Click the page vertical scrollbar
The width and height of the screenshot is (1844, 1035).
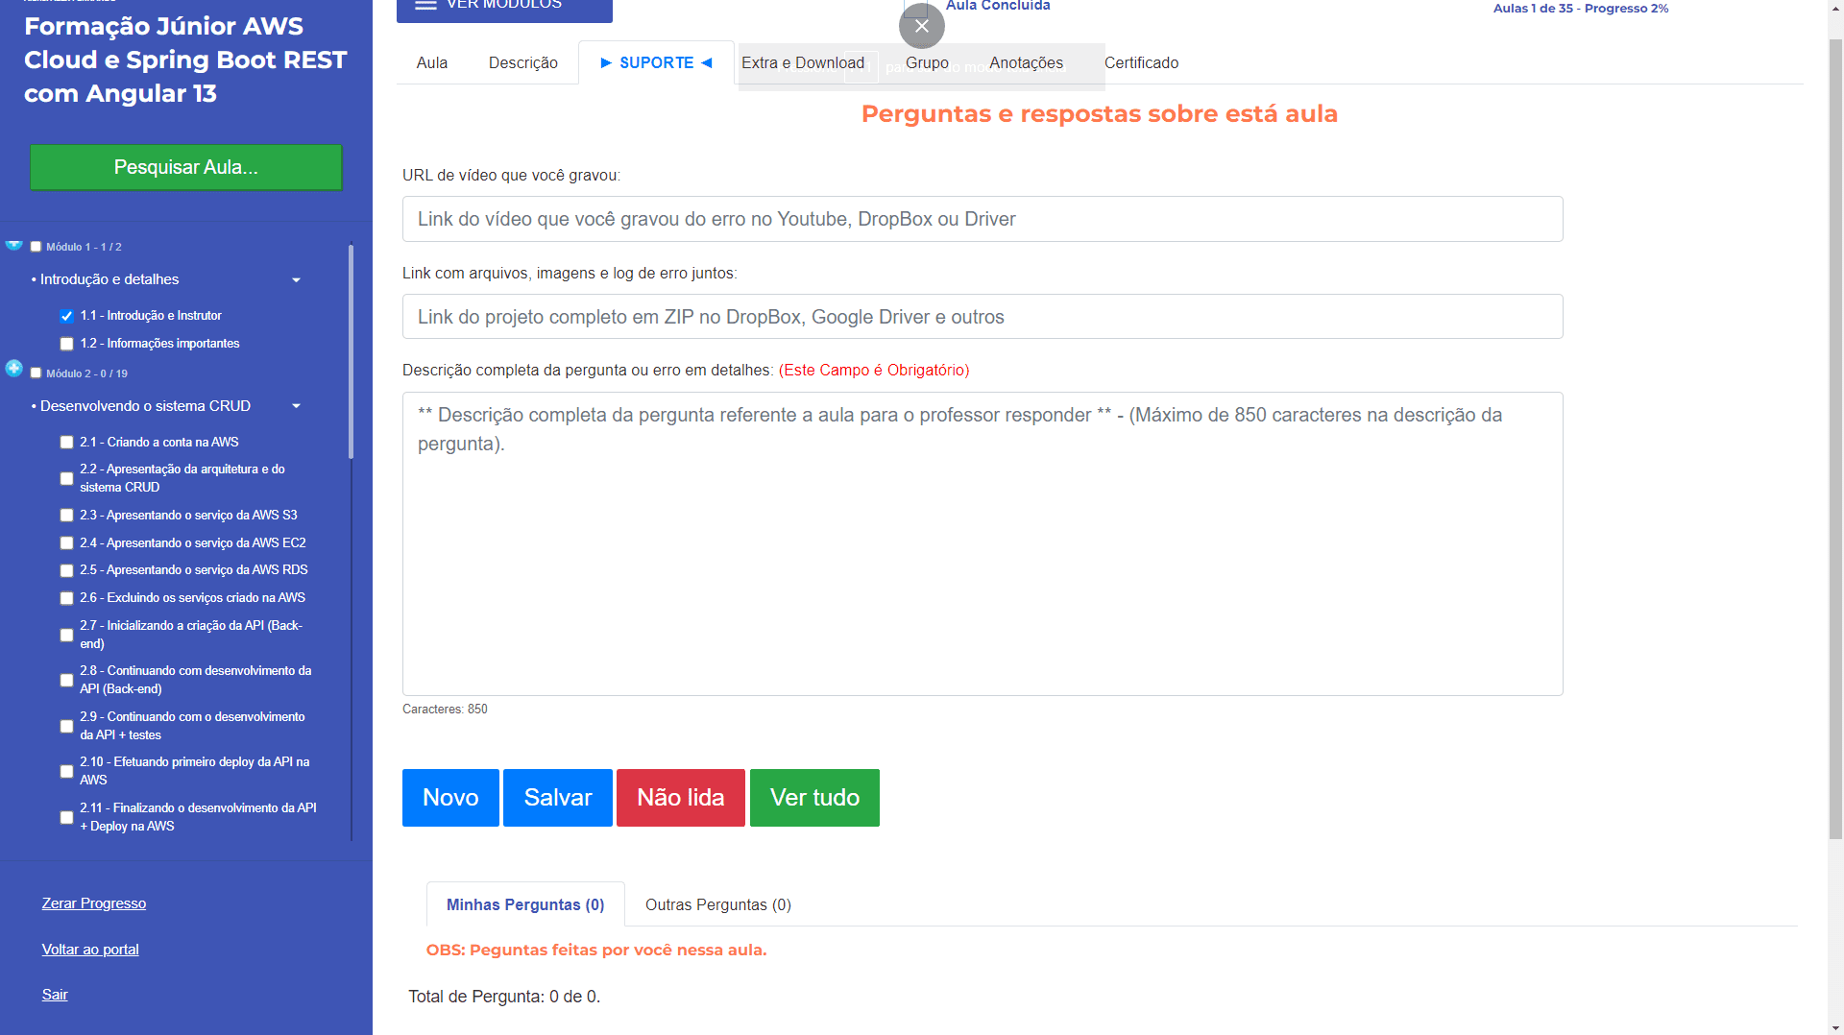pos(1835,440)
